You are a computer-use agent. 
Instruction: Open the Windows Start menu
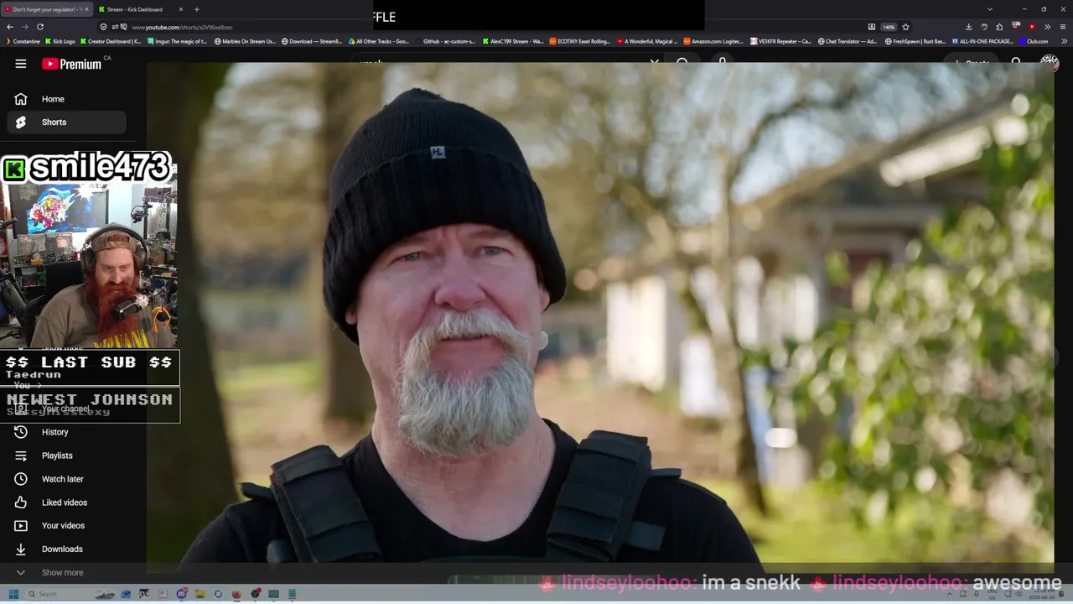point(13,594)
